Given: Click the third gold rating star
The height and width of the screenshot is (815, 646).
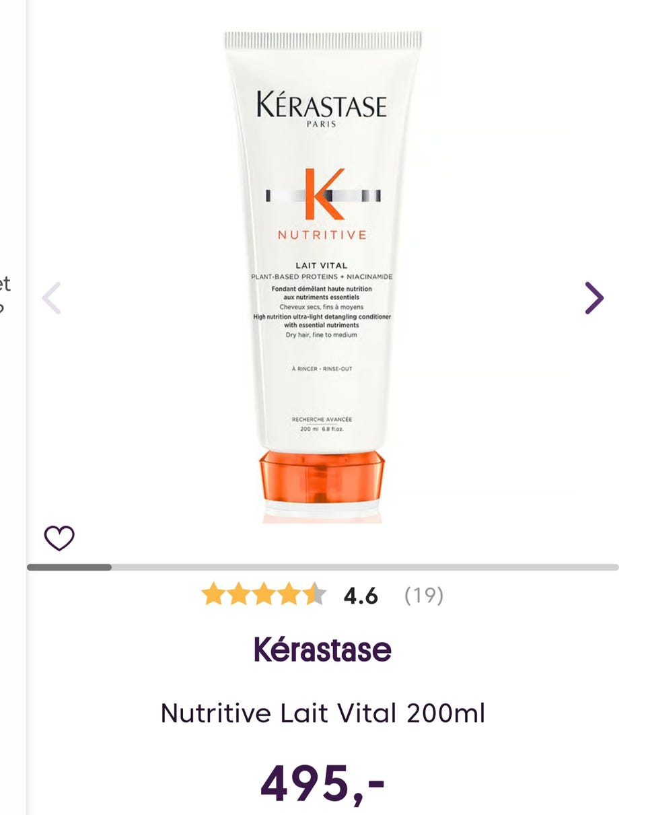Looking at the screenshot, I should tap(264, 594).
